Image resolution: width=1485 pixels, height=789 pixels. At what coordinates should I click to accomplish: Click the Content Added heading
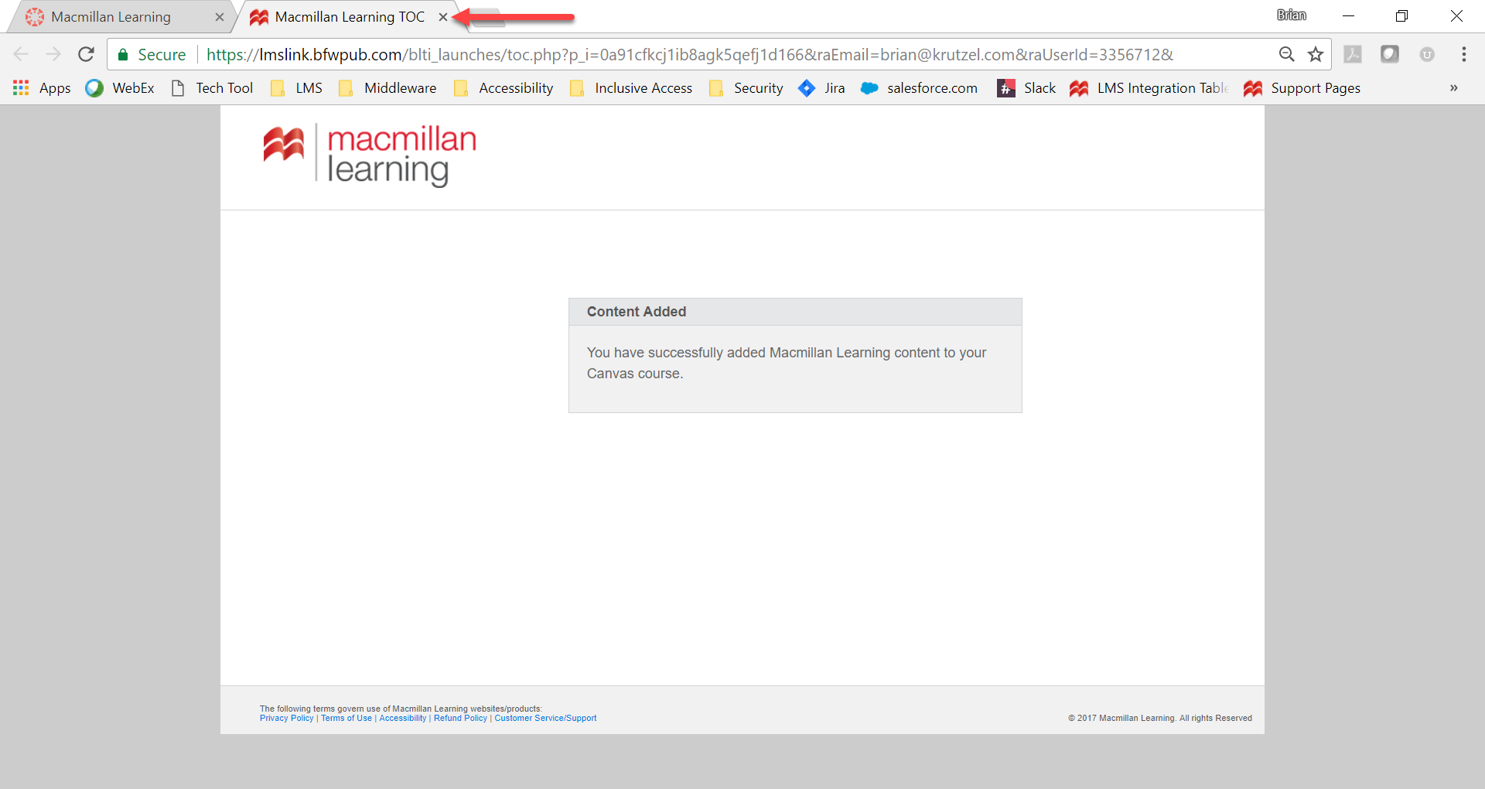click(x=637, y=312)
